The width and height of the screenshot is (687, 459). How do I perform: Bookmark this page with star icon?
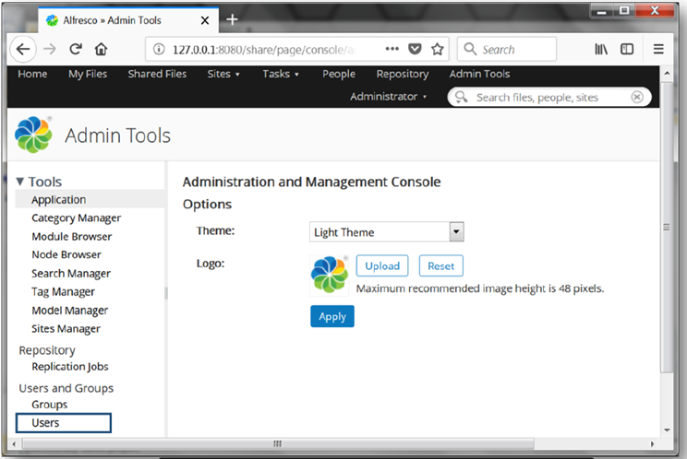coord(438,50)
